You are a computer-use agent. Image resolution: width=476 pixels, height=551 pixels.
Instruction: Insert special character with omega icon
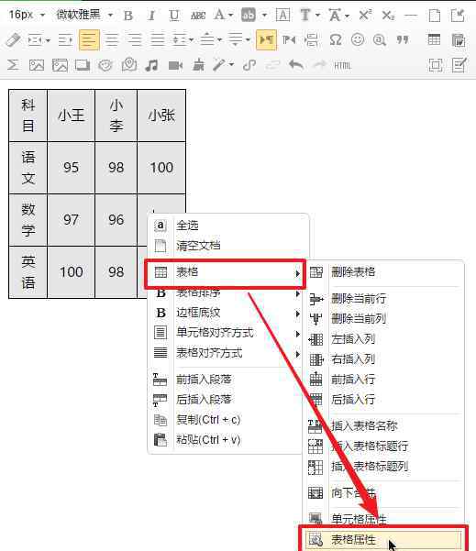[x=335, y=40]
